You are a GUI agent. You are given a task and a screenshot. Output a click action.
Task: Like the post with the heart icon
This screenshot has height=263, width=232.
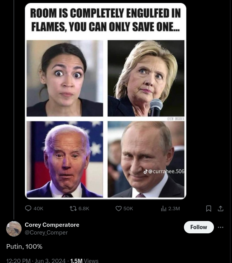pyautogui.click(x=119, y=208)
